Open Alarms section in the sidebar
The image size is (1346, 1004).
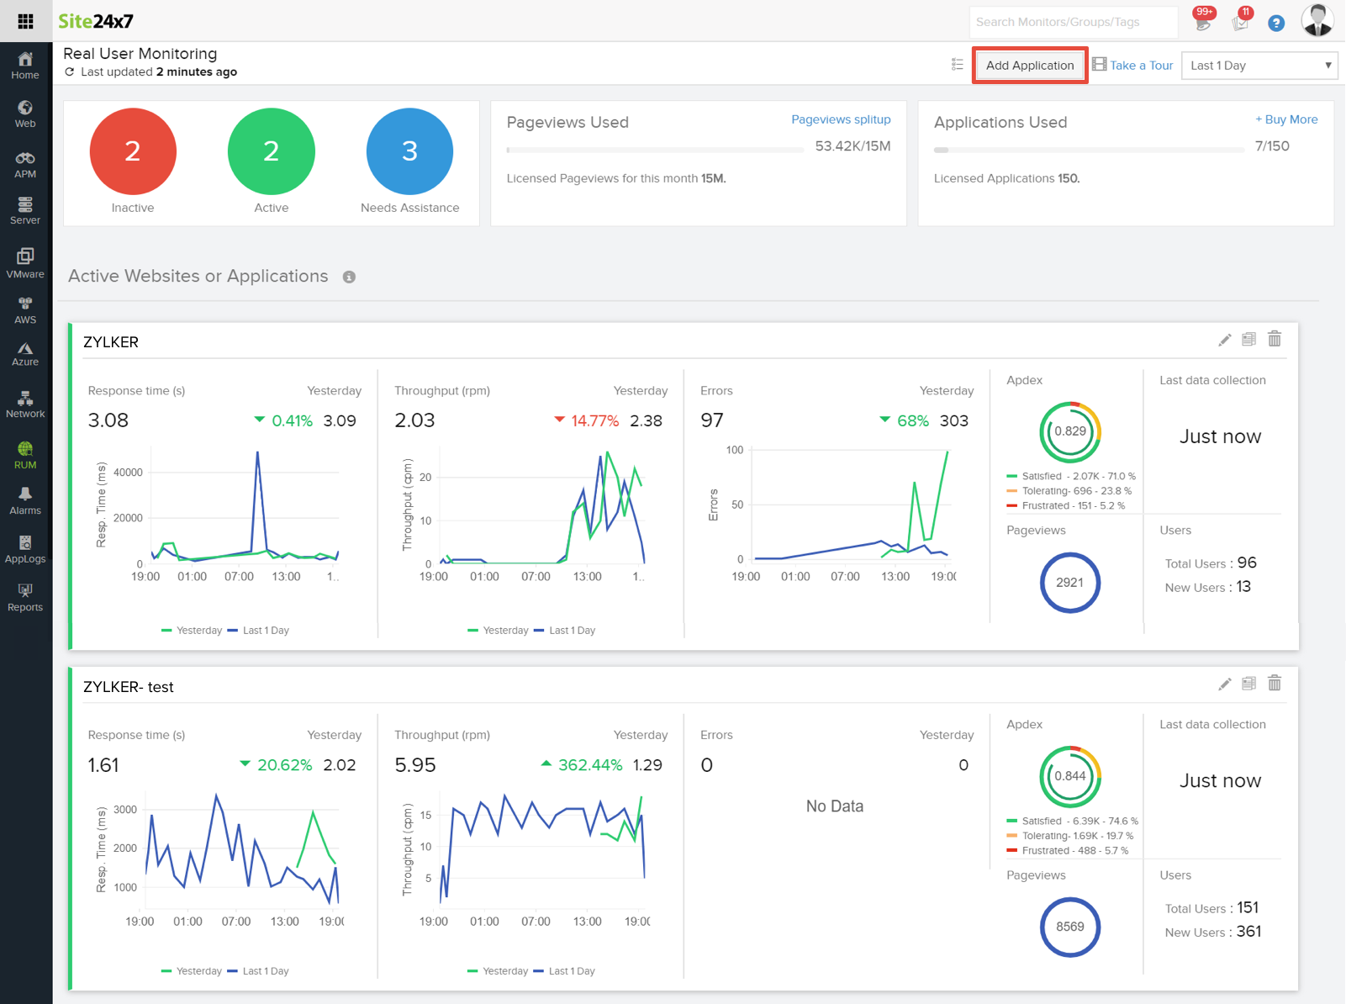25,500
